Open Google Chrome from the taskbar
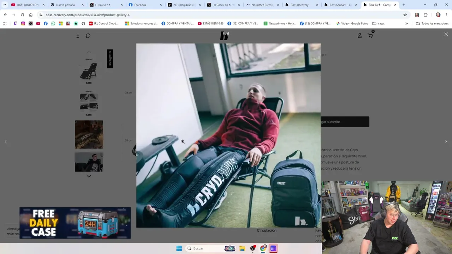 pos(263,248)
